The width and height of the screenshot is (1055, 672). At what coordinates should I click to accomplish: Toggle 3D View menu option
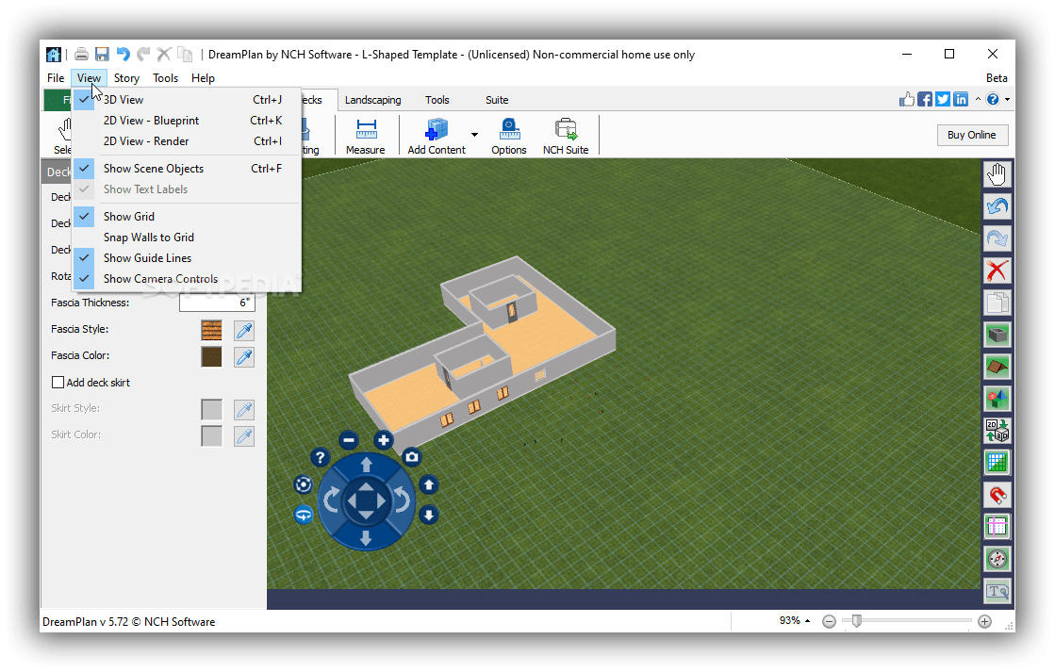[x=187, y=100]
